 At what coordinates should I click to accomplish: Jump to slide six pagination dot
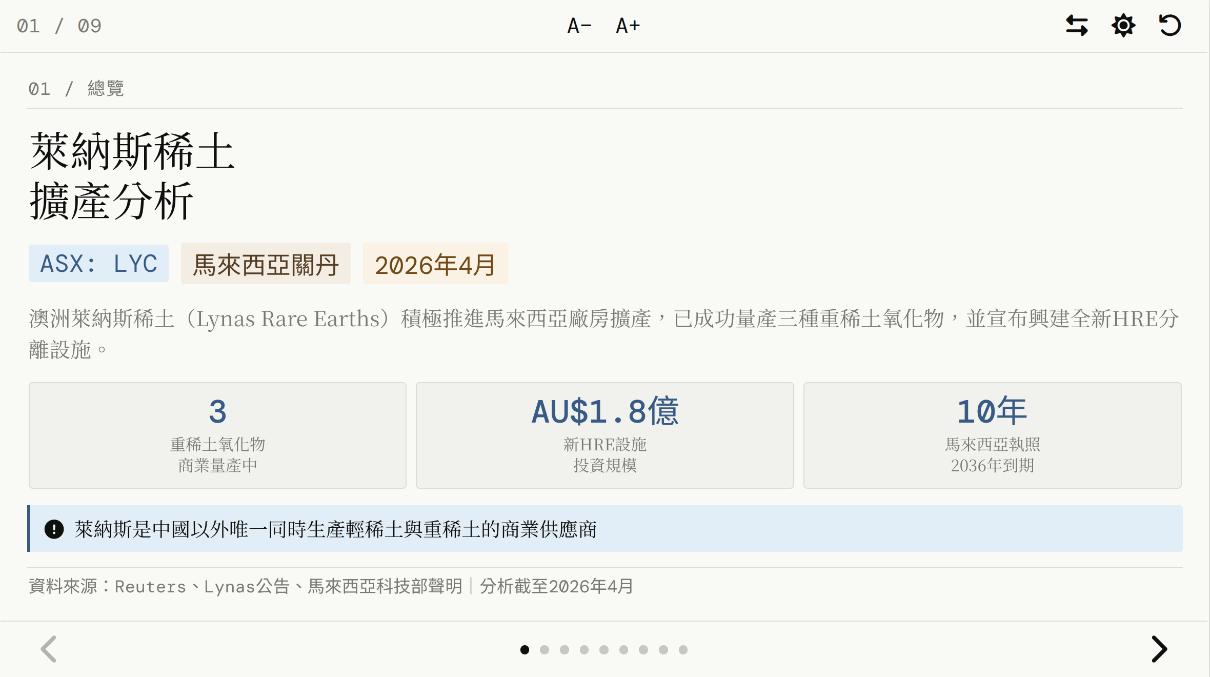pyautogui.click(x=623, y=650)
